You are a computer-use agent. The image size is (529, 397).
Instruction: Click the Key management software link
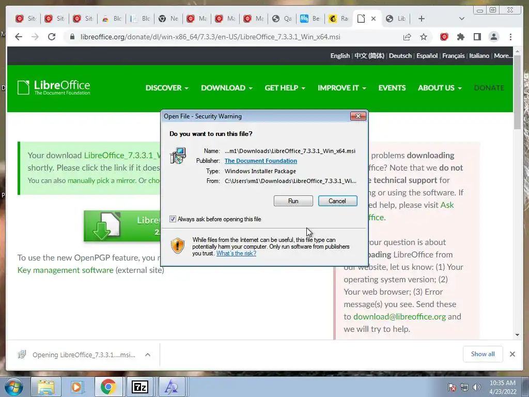pos(66,270)
